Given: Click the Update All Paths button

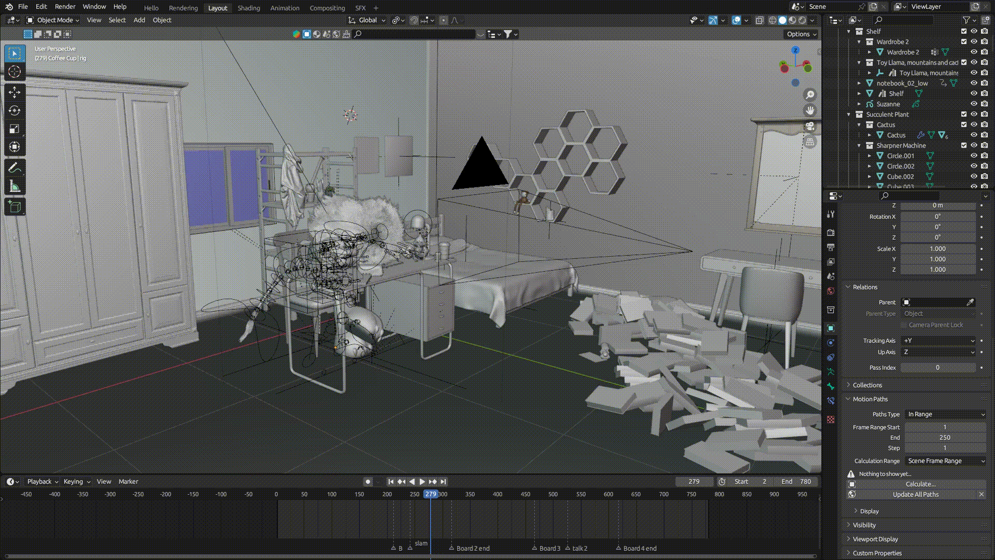Looking at the screenshot, I should click(x=915, y=494).
